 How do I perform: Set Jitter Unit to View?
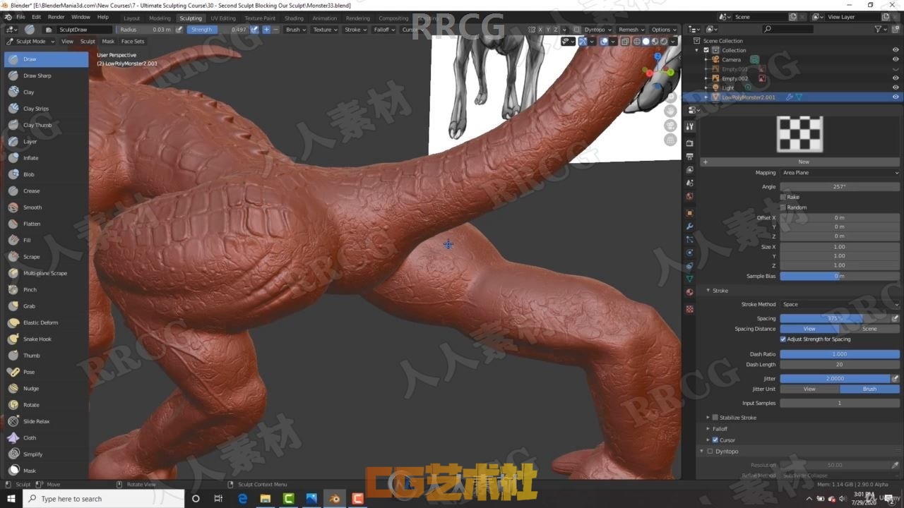809,389
